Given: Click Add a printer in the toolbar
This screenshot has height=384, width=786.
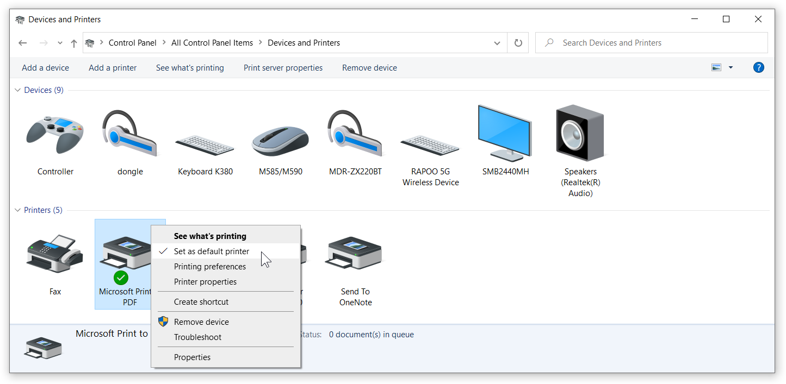Looking at the screenshot, I should (x=113, y=68).
